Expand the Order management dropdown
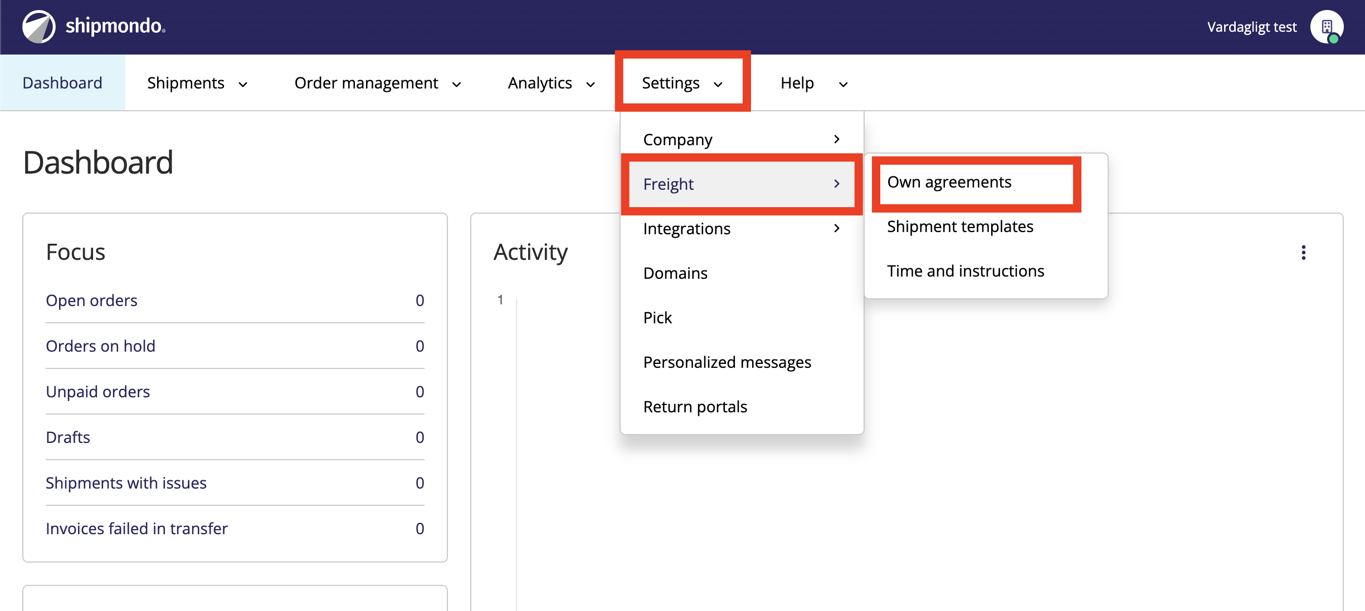 [x=377, y=83]
